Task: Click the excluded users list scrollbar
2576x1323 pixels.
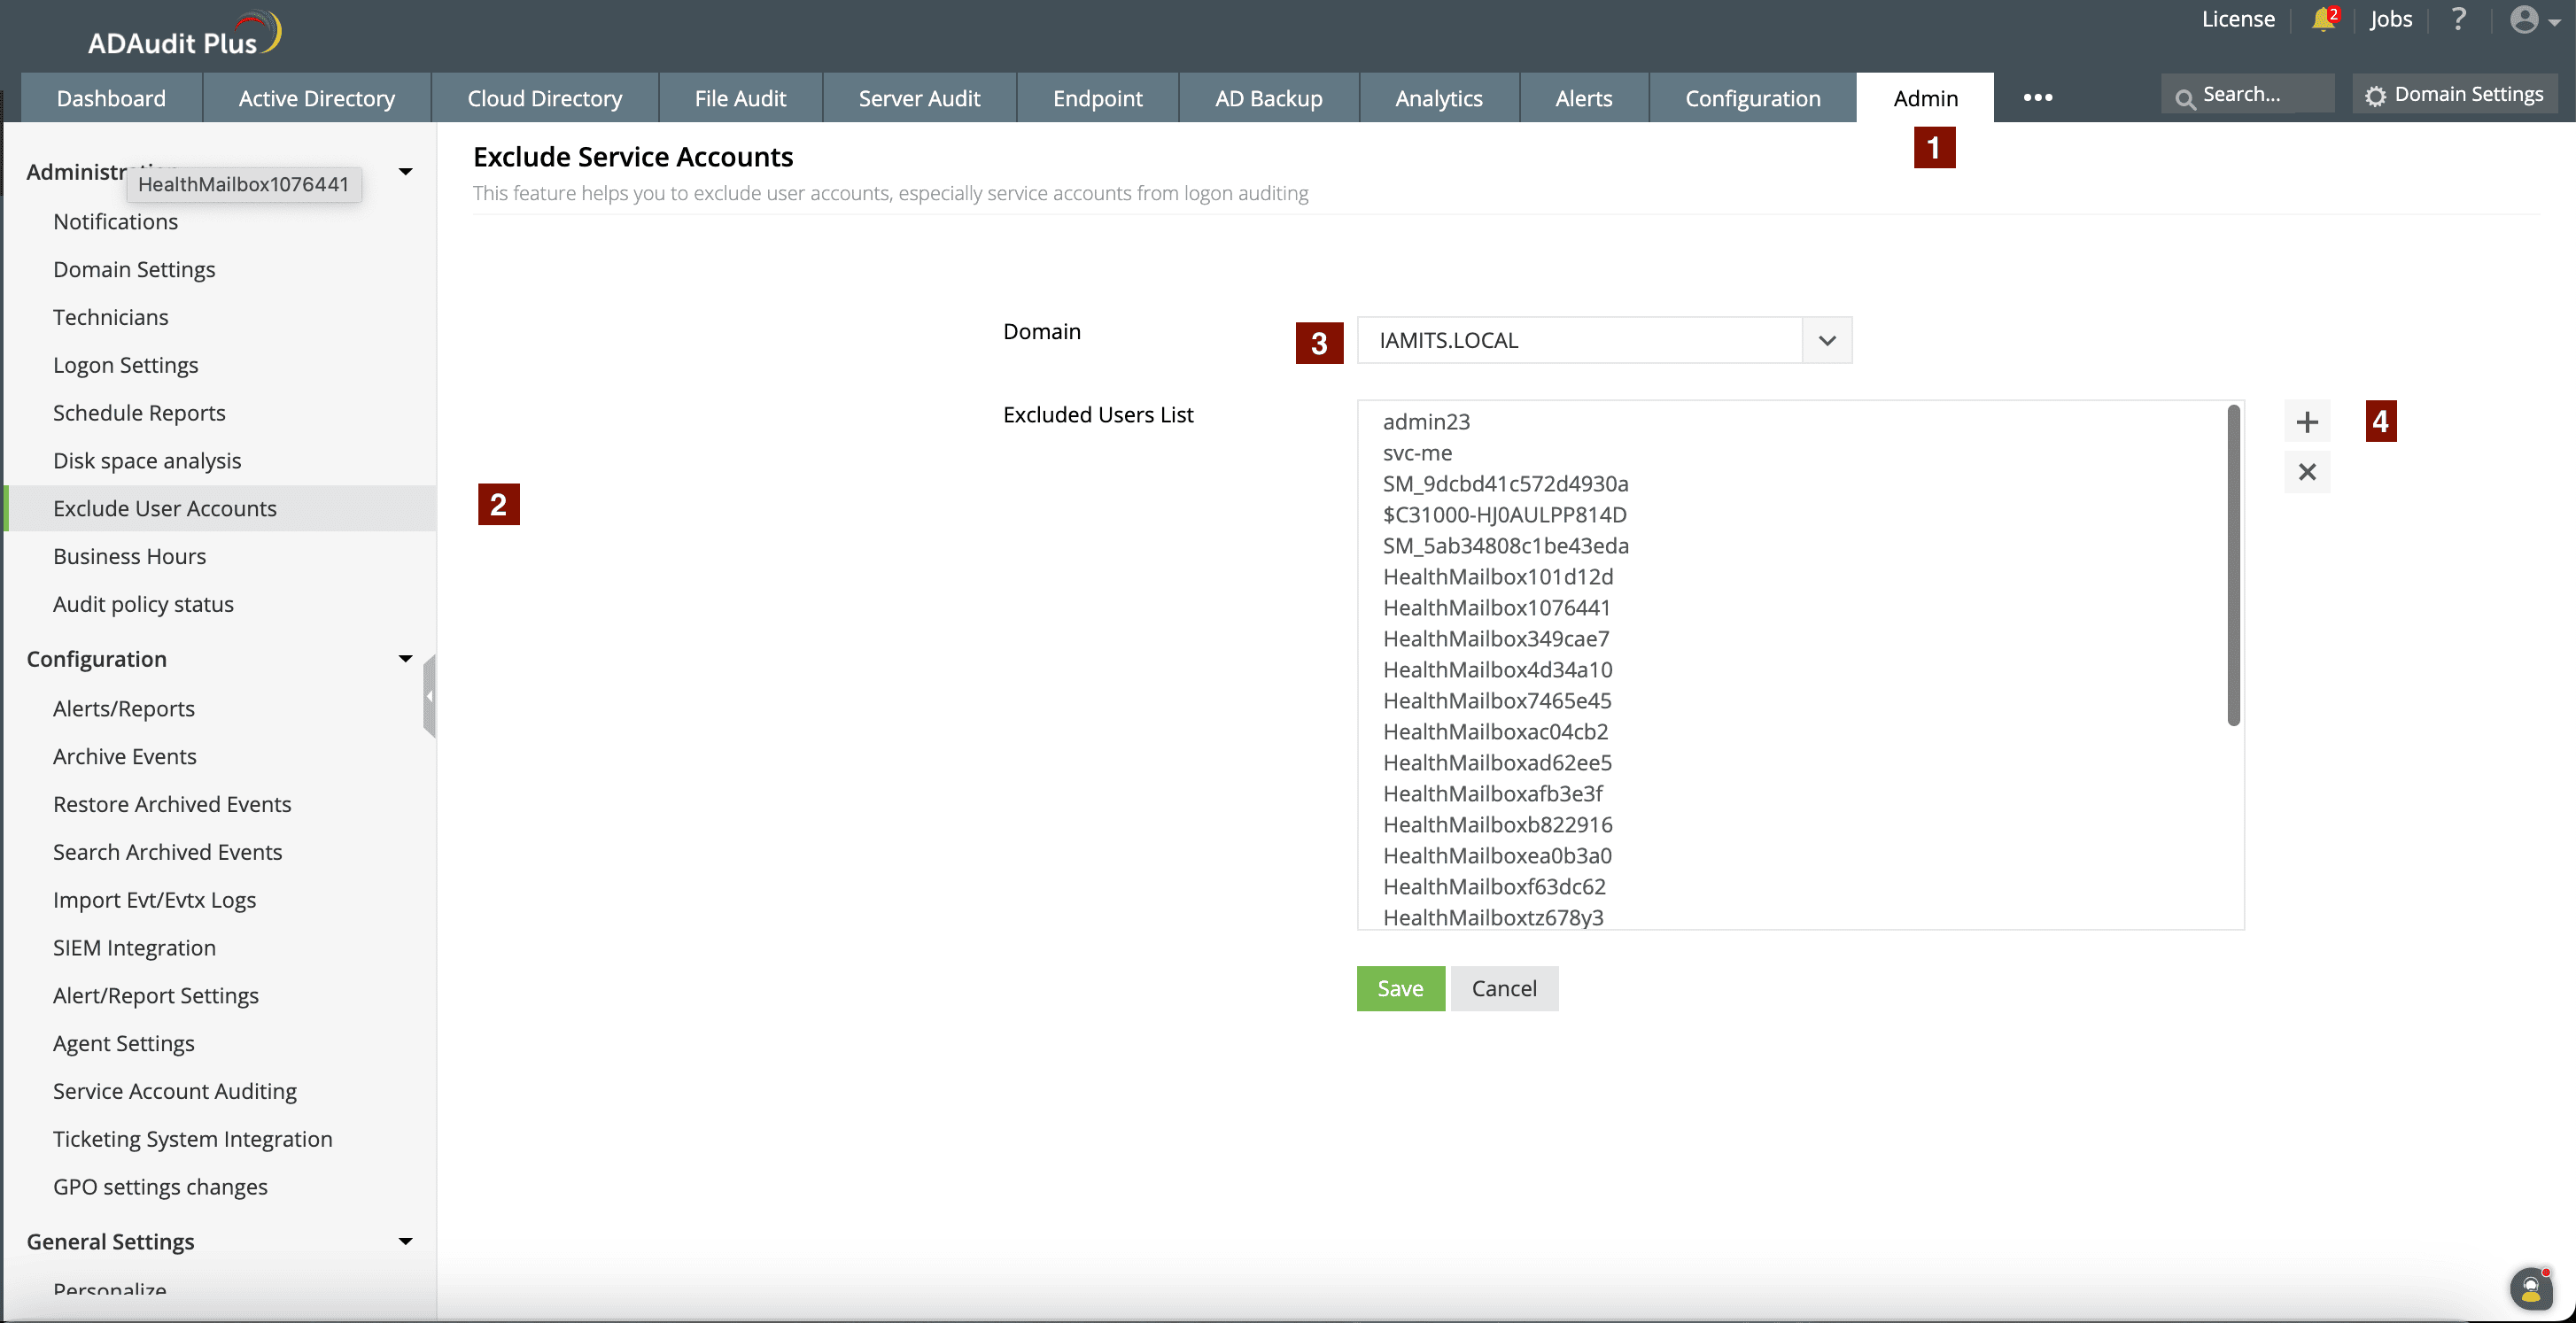Action: (x=2233, y=565)
